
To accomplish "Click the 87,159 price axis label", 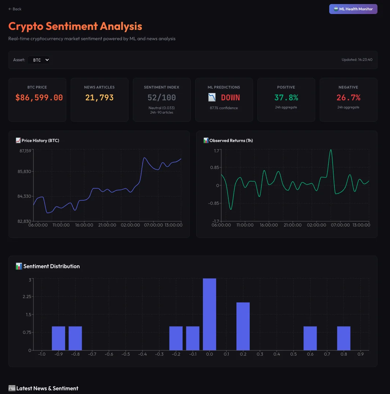I will click(25, 151).
